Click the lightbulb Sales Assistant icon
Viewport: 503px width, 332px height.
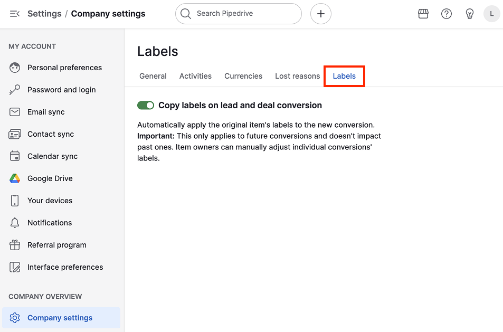tap(469, 14)
